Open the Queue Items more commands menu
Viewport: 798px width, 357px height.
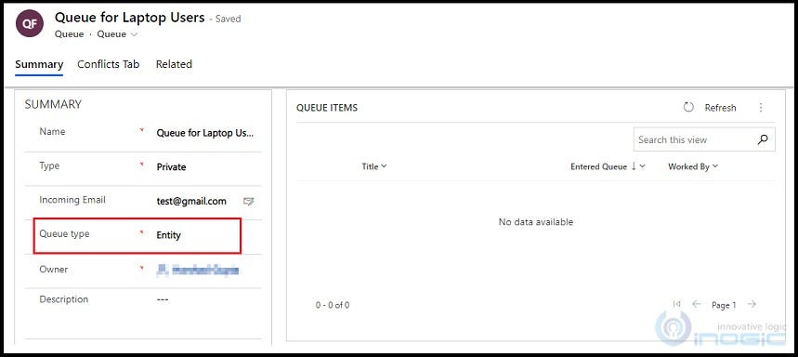761,108
